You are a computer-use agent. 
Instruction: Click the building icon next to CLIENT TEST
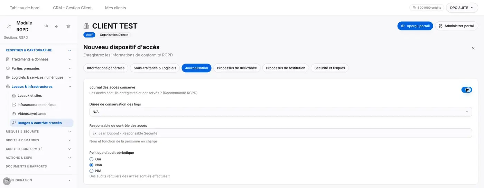[86, 26]
